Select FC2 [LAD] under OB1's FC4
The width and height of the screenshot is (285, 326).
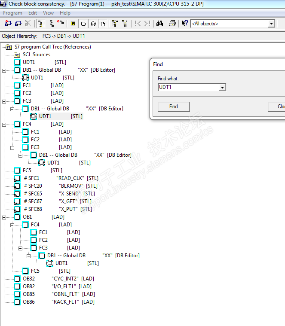click(x=59, y=240)
